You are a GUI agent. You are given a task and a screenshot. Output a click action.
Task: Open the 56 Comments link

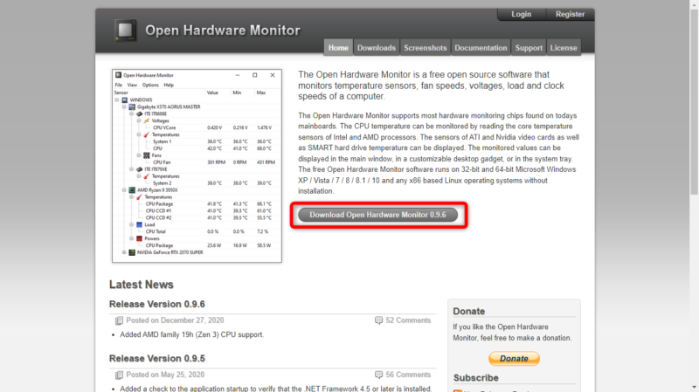(408, 375)
